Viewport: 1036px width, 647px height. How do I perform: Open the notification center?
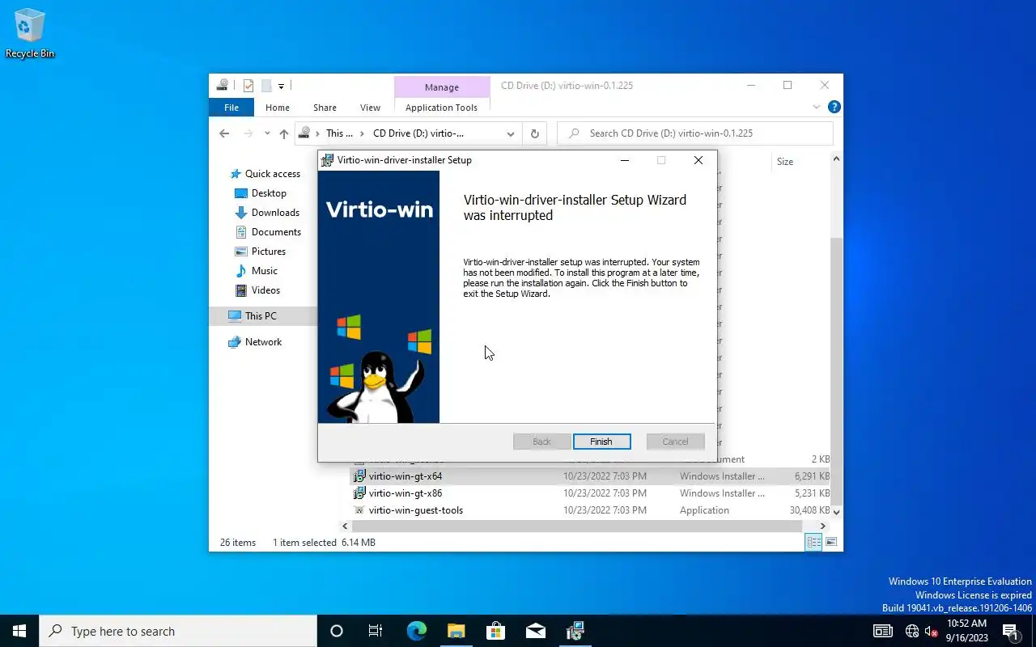pos(1009,631)
